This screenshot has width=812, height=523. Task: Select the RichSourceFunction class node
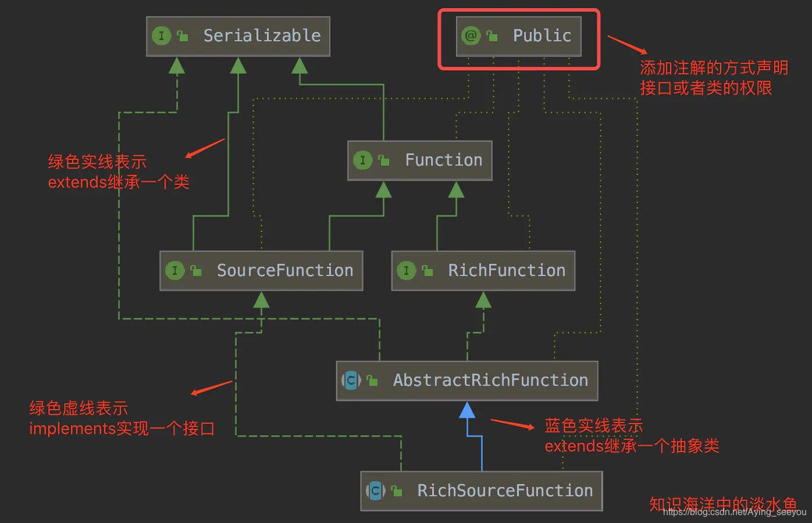point(482,491)
